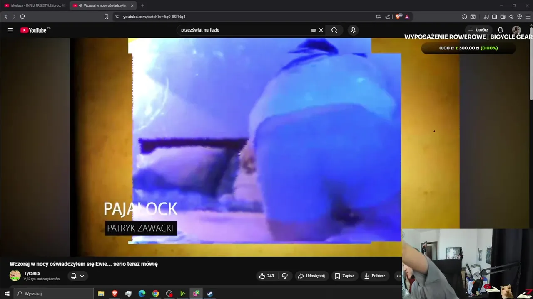533x299 pixels.
Task: Go forward with browser forward arrow
Action: [x=14, y=17]
